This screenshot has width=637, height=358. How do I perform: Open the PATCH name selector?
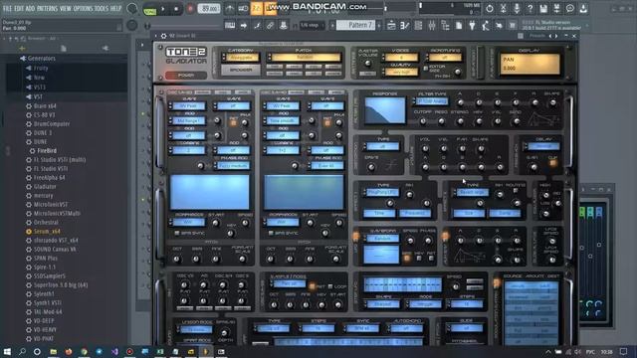click(x=304, y=58)
